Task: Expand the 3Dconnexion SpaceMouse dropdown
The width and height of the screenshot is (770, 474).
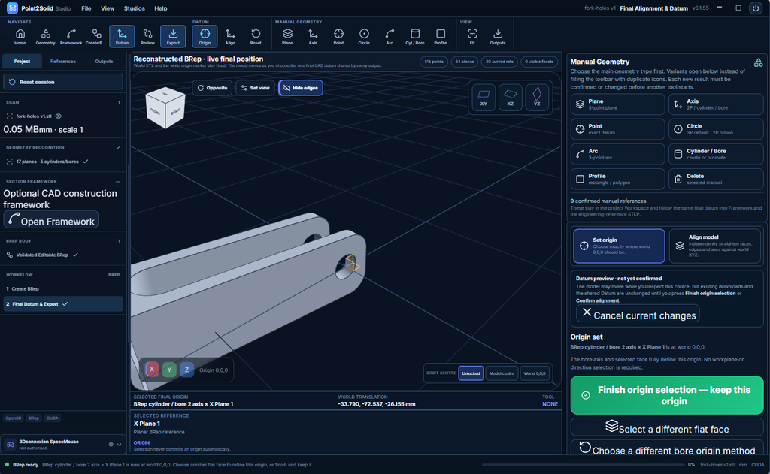Action: pyautogui.click(x=119, y=445)
